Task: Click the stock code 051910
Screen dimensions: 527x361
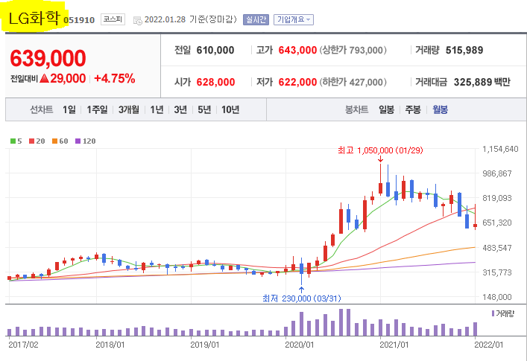Action: click(x=79, y=20)
